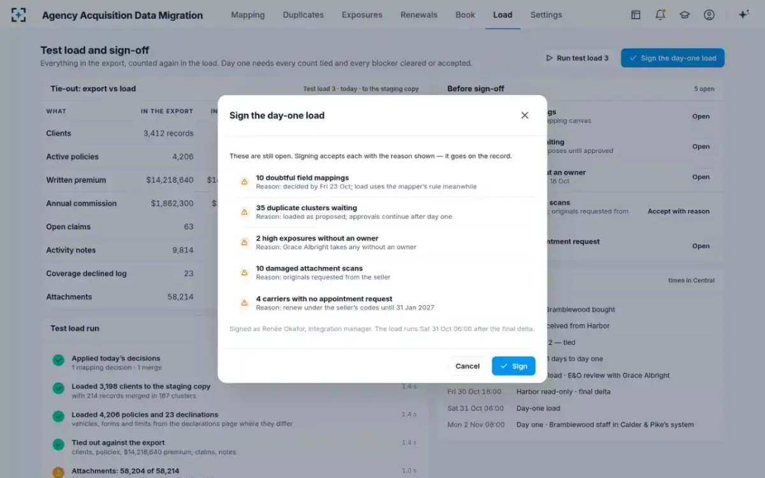Click green check for Loaded 4,206 policies
This screenshot has height=478, width=765.
tap(58, 417)
